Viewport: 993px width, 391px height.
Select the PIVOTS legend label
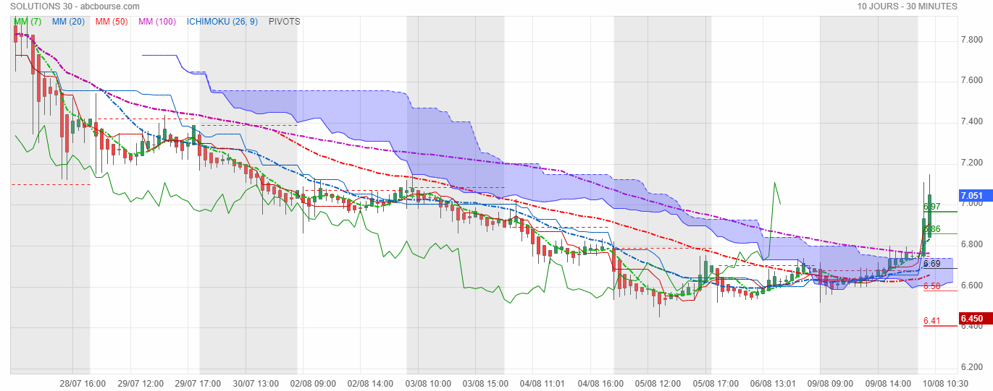pyautogui.click(x=284, y=22)
